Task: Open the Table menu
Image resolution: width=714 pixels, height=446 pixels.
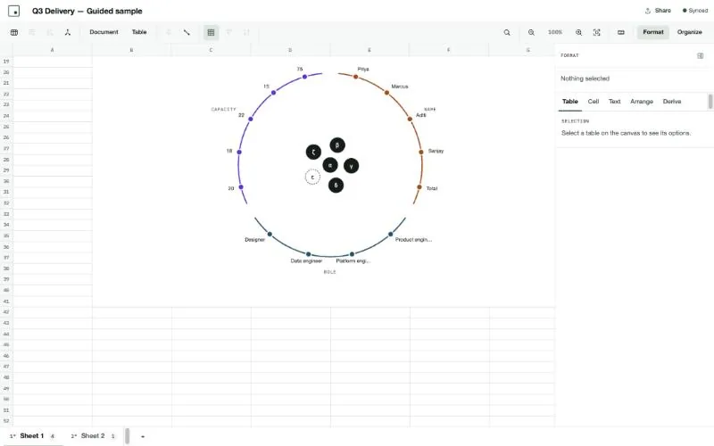Action: point(139,32)
